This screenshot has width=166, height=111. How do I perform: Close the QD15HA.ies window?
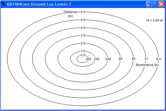pyautogui.click(x=161, y=5)
